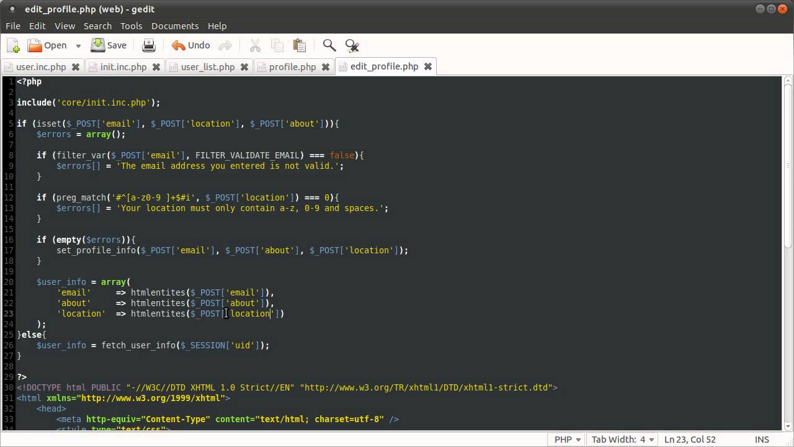Switch to the profile.php tab
Screen dimensions: 794x447
coord(292,67)
